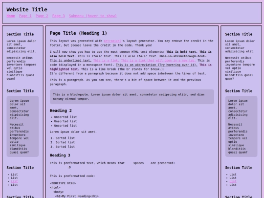Click the Submenu (hover to show) link
Image resolution: width=264 pixels, height=198 pixels.
93,16
